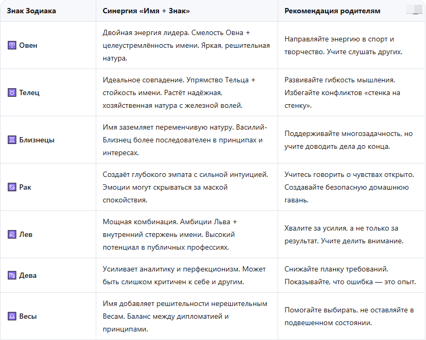Viewport: 426px width, 340px height.
Task: Select the «Синергия «Имя + Знак»» column header
Action: (146, 11)
